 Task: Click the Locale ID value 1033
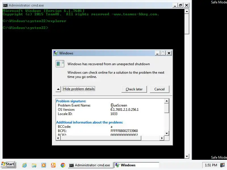pos(114,114)
